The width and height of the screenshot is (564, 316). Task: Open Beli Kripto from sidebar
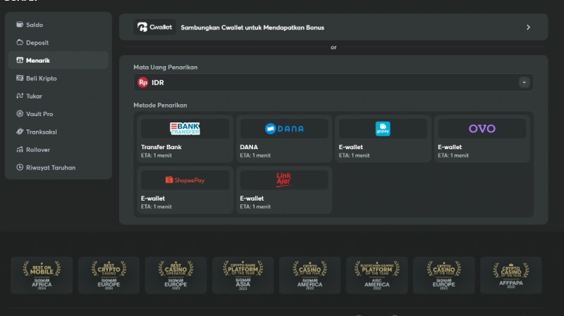(41, 78)
